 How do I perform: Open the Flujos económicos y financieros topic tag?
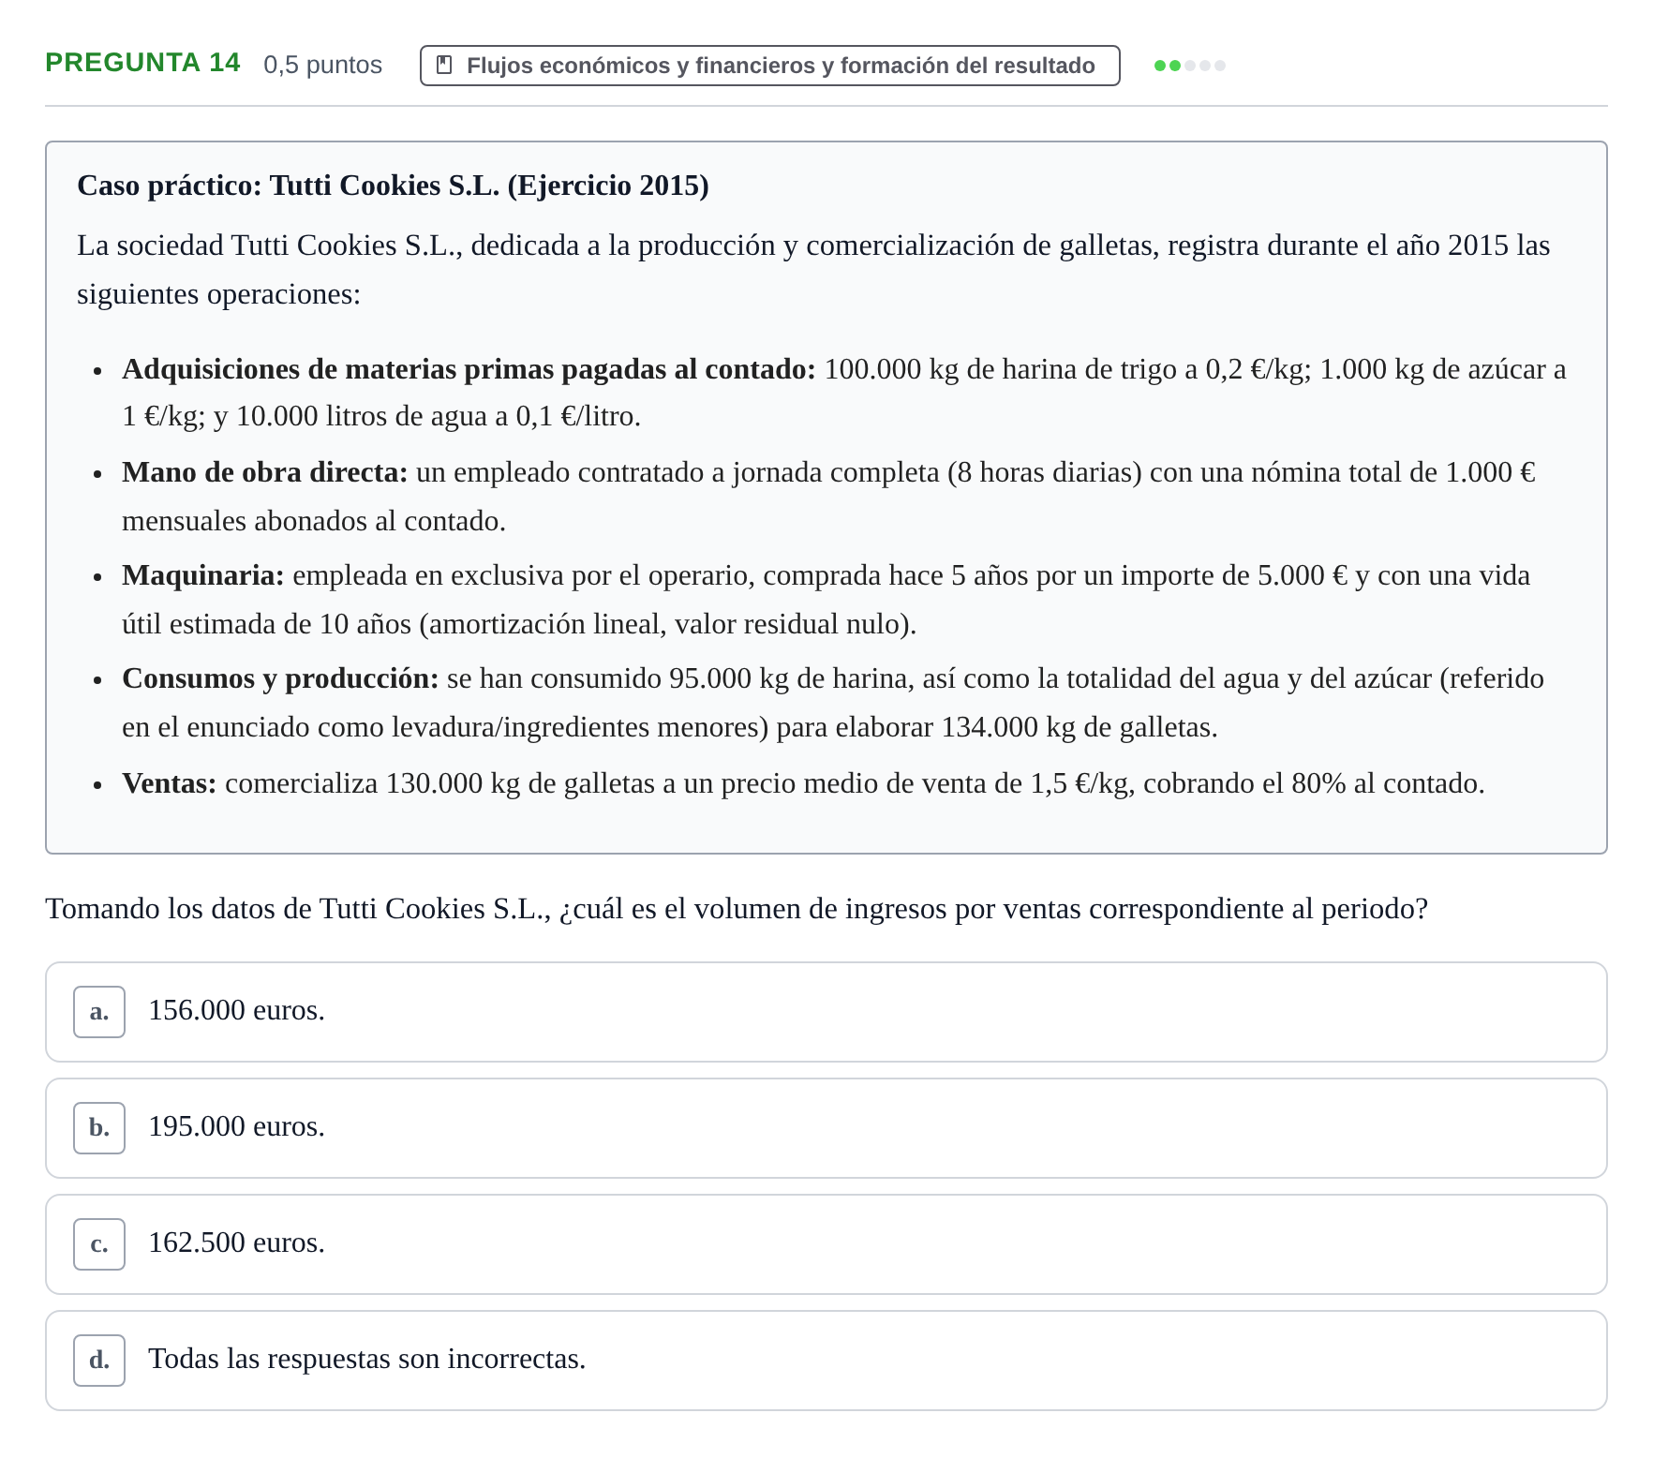pos(770,66)
